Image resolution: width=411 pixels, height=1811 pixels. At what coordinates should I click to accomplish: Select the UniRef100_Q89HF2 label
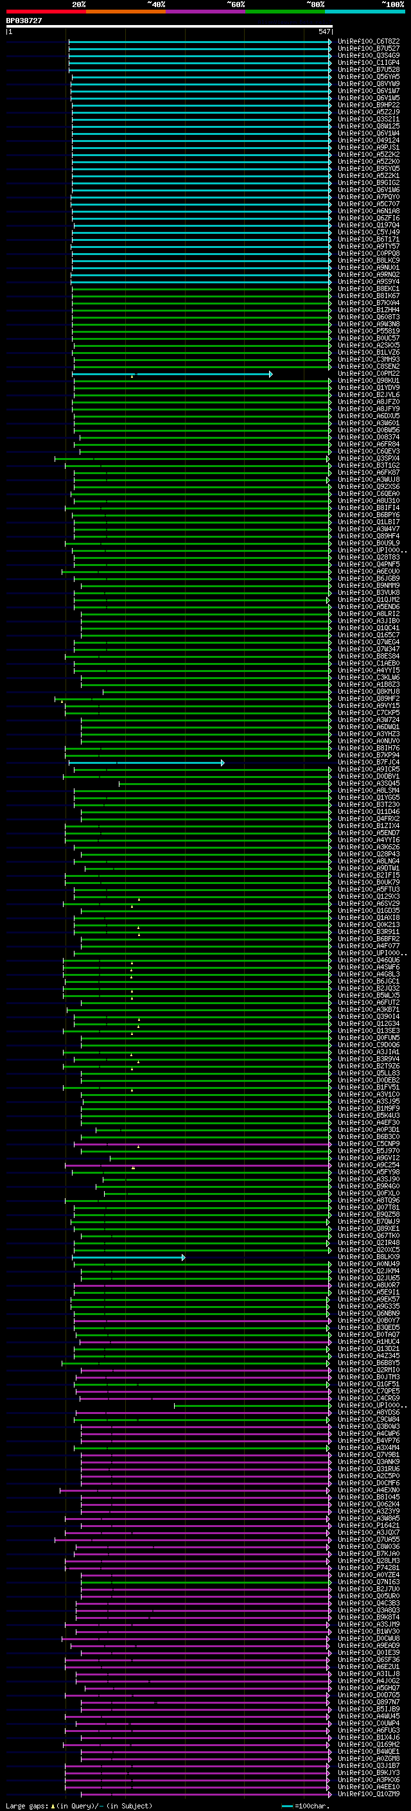coord(368,699)
